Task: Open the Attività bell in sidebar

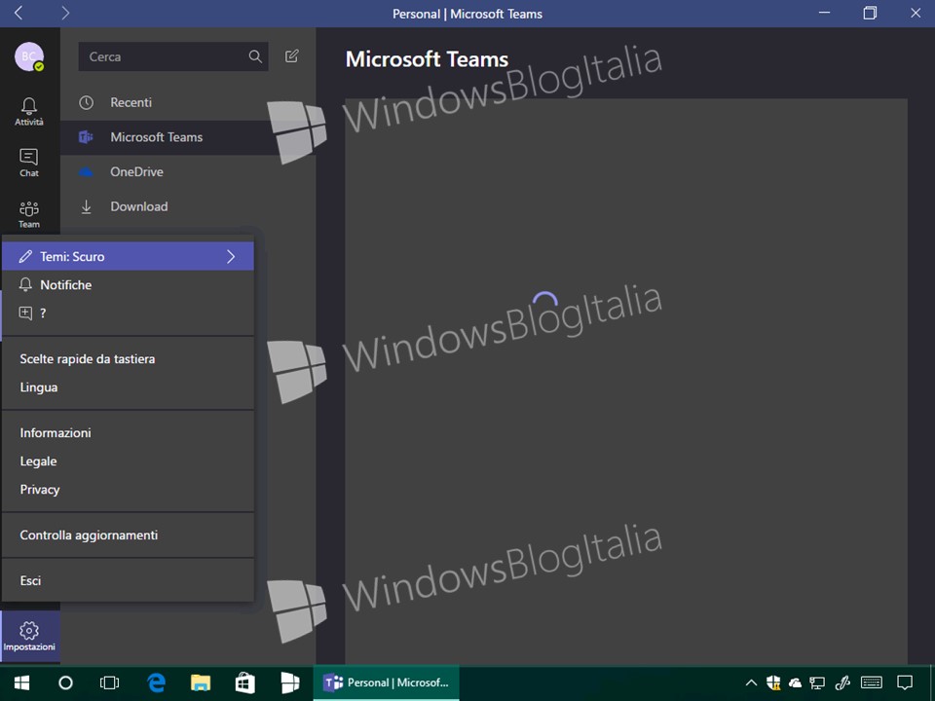Action: 29,111
